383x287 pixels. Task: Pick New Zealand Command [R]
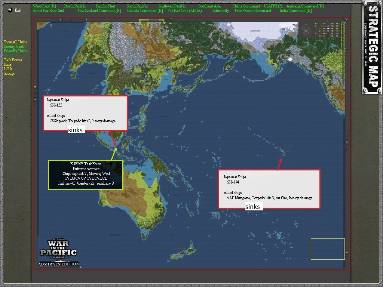coord(99,11)
